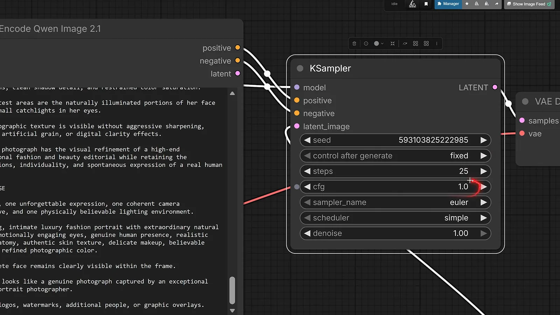
Task: Click the seed value 593103825222985
Action: point(433,140)
